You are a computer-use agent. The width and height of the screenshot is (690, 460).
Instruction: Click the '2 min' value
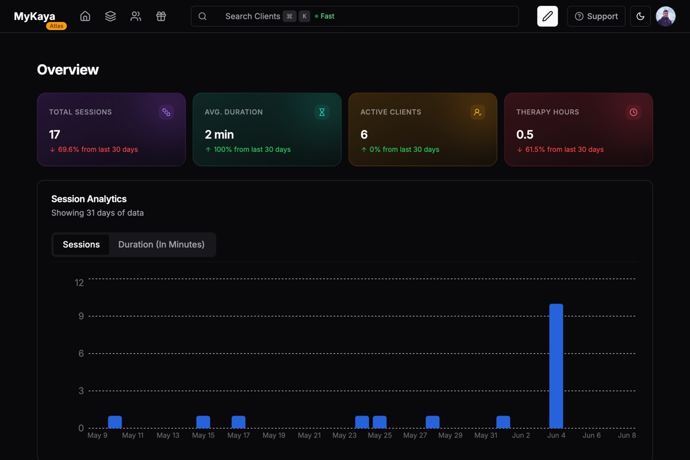[219, 135]
